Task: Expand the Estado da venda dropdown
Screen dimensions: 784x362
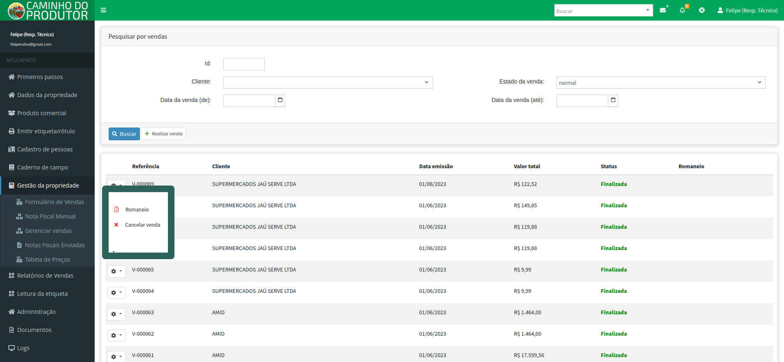Action: coord(661,83)
